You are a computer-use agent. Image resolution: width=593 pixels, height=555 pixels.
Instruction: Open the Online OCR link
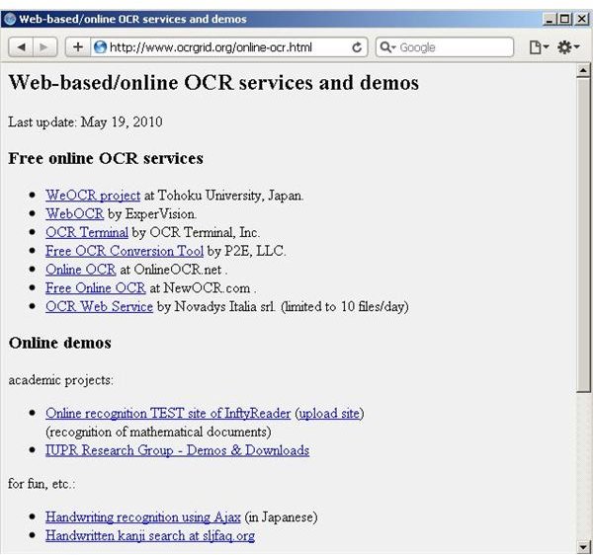pos(81,270)
